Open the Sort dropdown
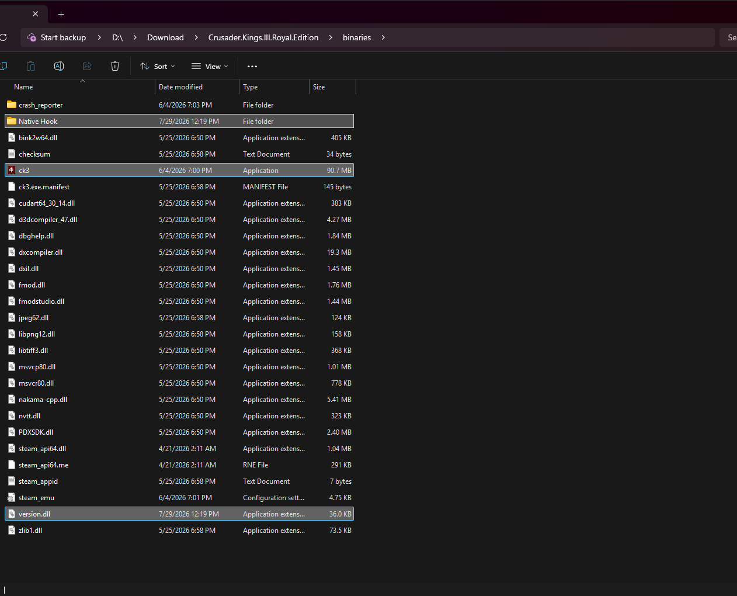Image resolution: width=737 pixels, height=596 pixels. [x=158, y=66]
